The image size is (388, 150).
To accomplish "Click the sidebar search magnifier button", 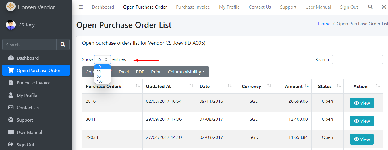I will [63, 45].
